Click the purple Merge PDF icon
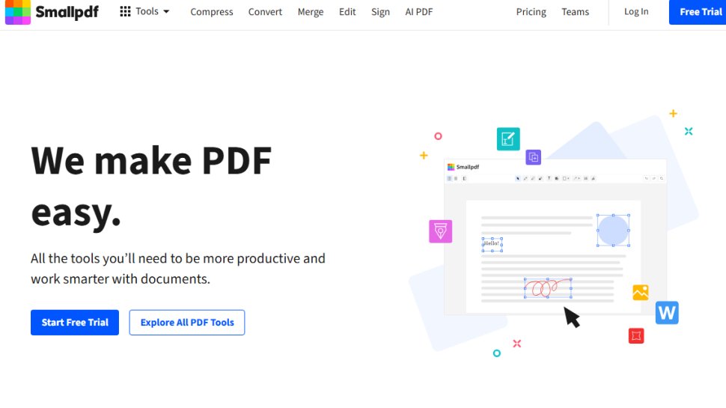 tap(534, 157)
